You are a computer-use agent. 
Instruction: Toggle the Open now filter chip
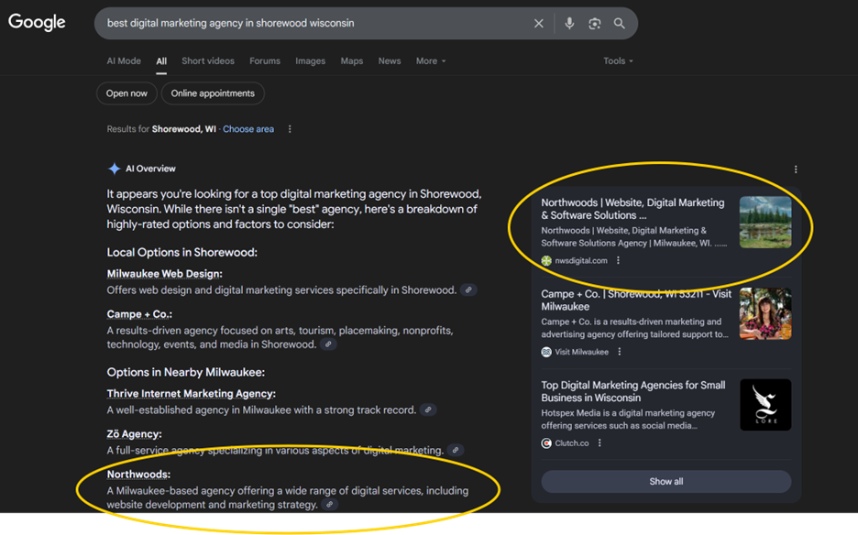[x=126, y=93]
